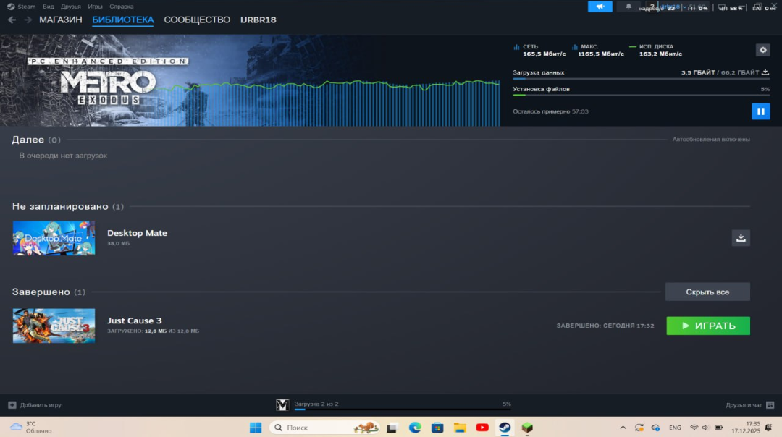Go back with the left arrow
The height and width of the screenshot is (437, 782).
[12, 20]
